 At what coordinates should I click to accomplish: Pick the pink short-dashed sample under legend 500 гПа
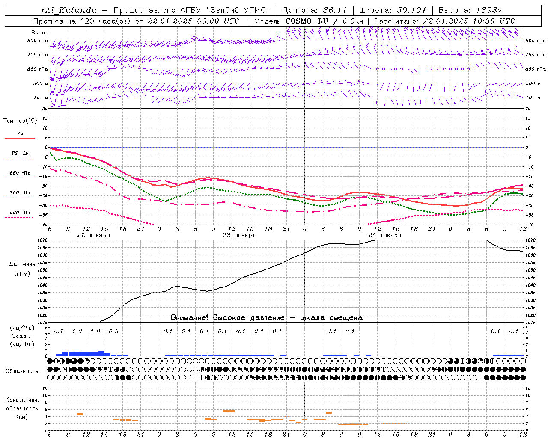pyautogui.click(x=20, y=218)
